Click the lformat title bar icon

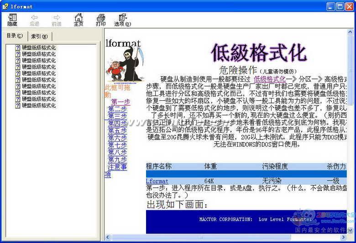click(x=5, y=6)
